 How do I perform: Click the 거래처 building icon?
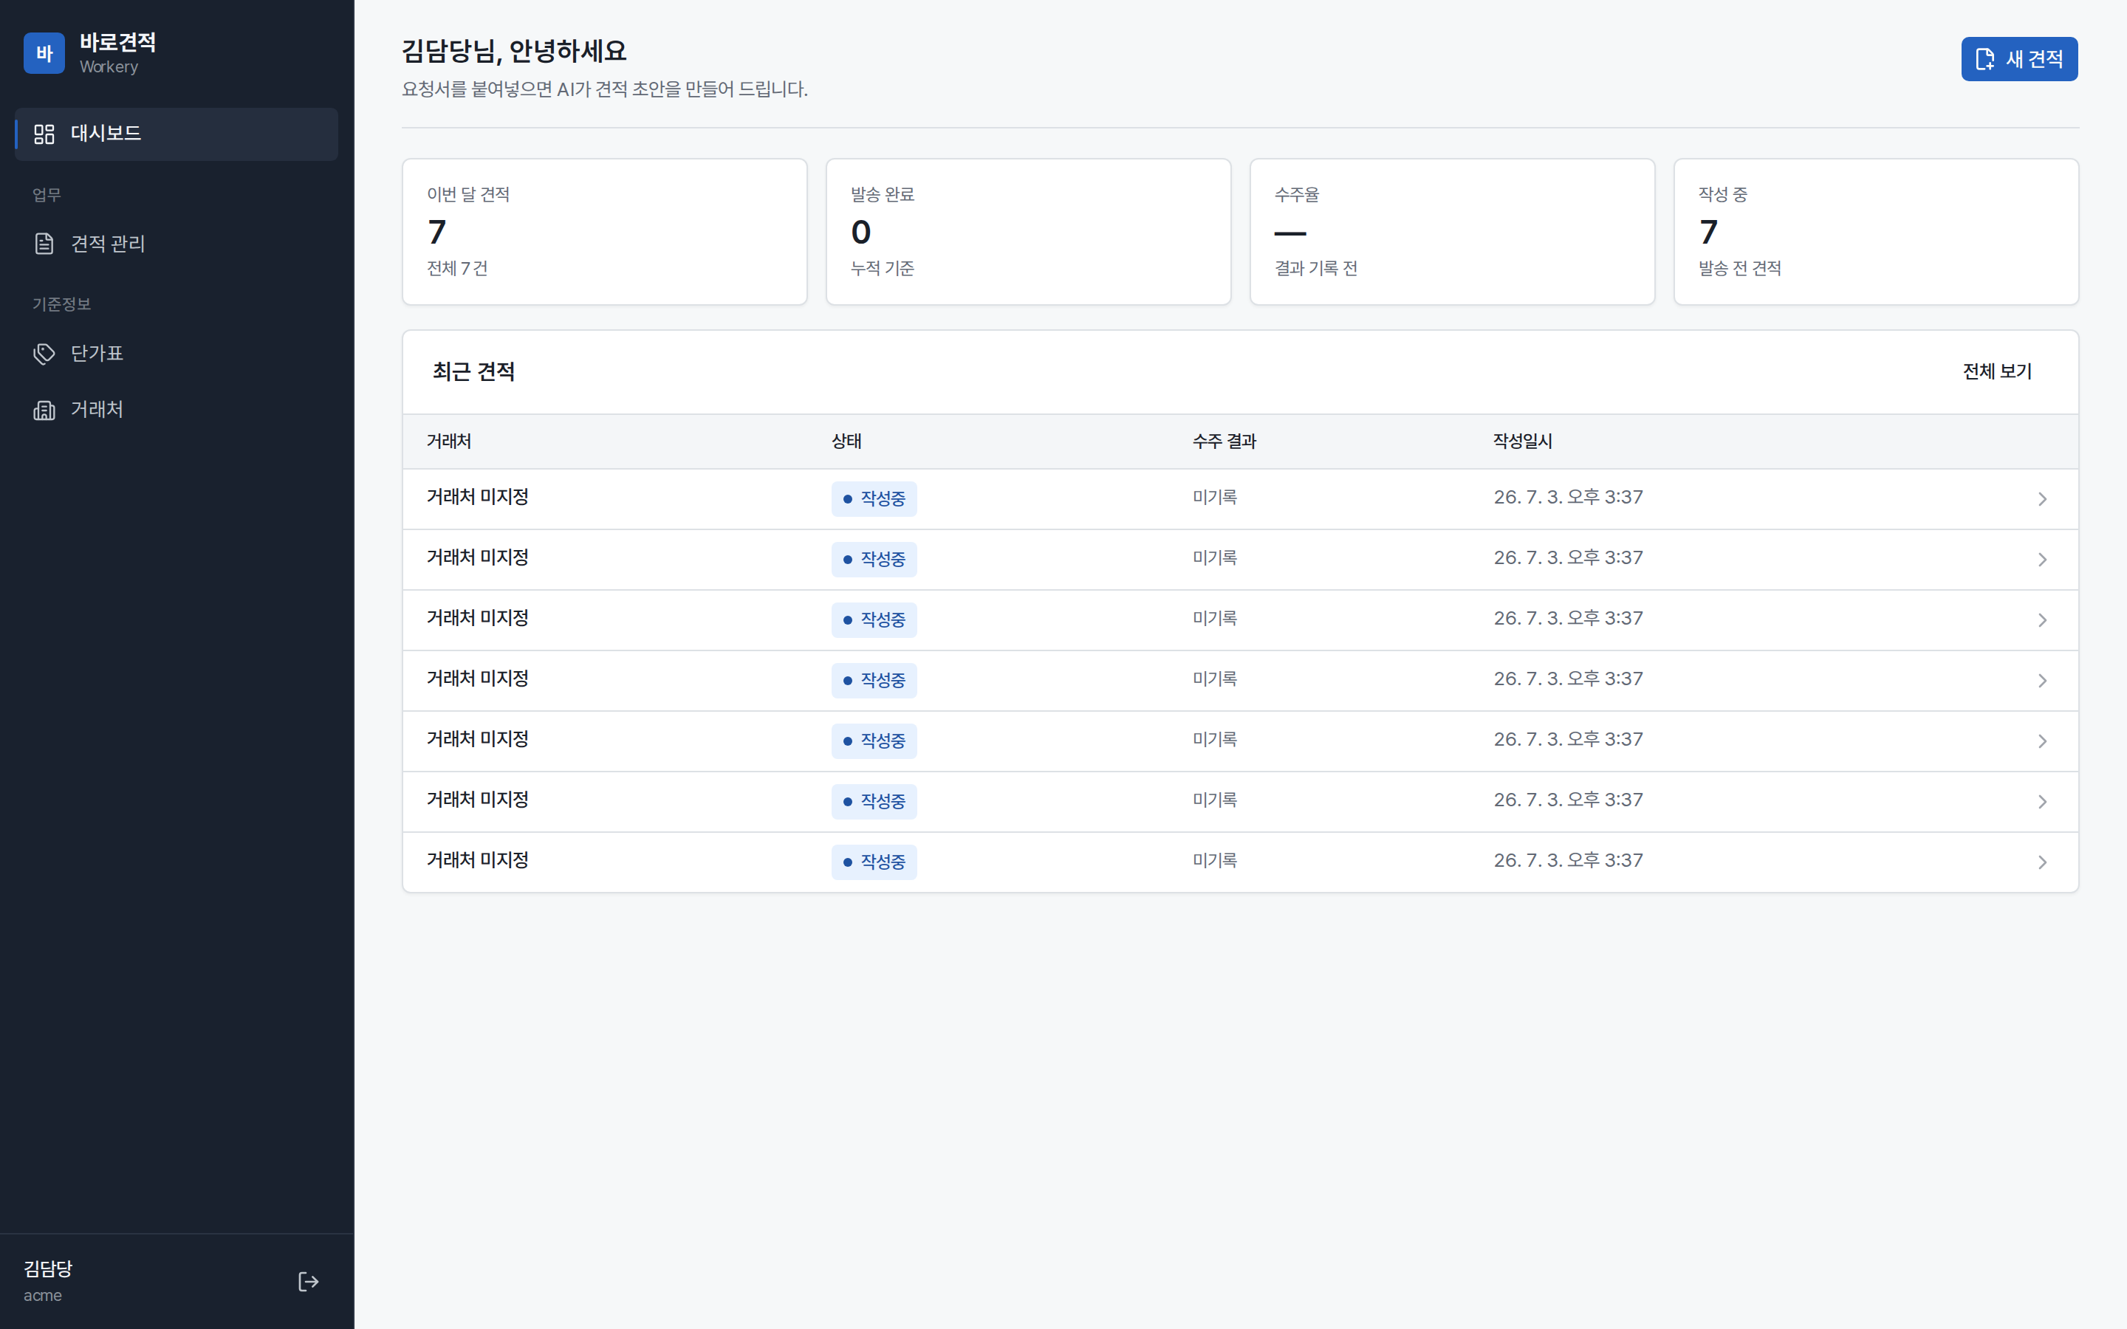44,410
